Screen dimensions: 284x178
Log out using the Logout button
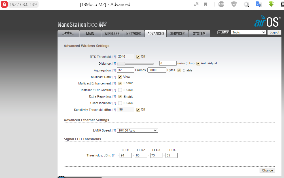(x=274, y=32)
